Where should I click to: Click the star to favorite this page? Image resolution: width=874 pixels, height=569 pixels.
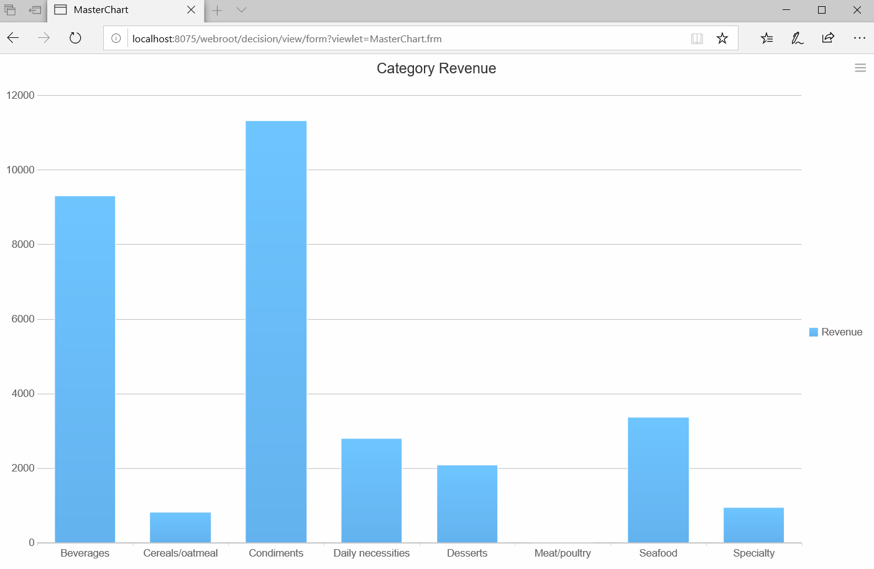pos(722,38)
